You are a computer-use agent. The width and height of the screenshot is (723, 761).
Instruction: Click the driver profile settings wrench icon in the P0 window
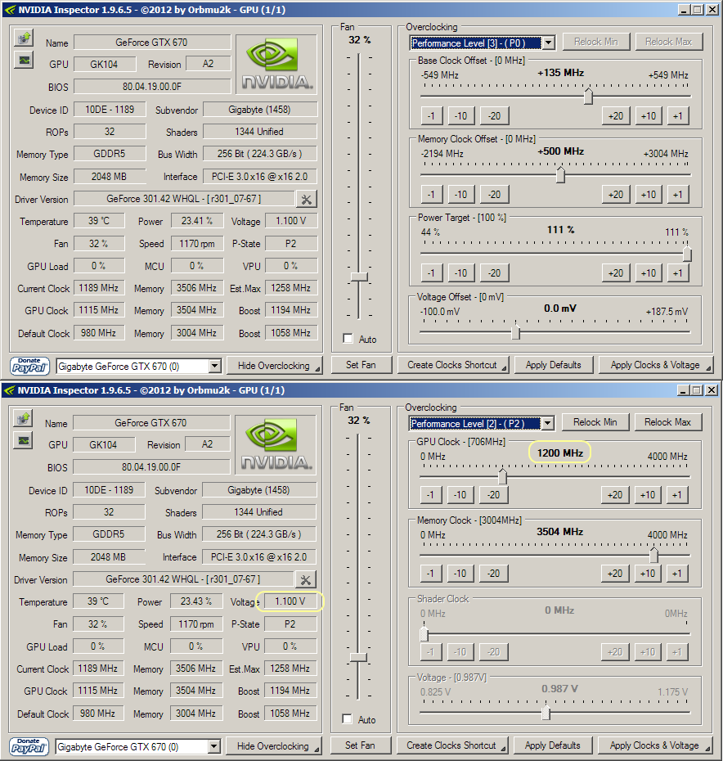[306, 199]
